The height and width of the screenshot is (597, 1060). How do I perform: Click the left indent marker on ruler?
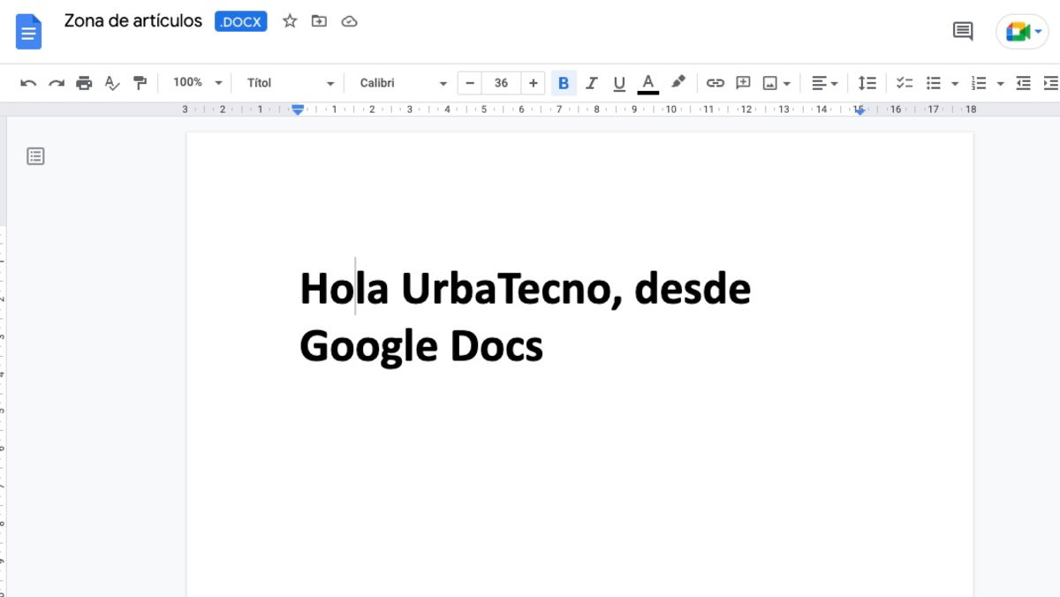click(x=298, y=110)
